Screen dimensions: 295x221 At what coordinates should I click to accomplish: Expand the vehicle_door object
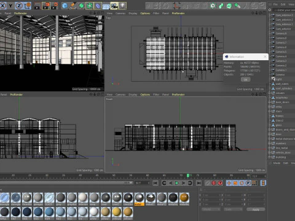click(269, 152)
